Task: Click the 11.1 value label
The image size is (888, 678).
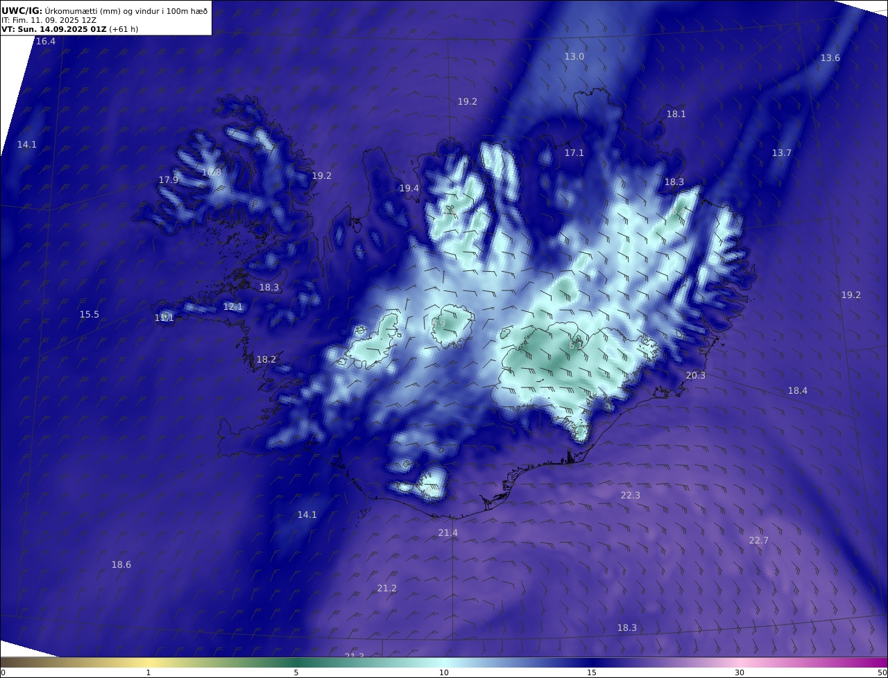Action: tap(164, 318)
